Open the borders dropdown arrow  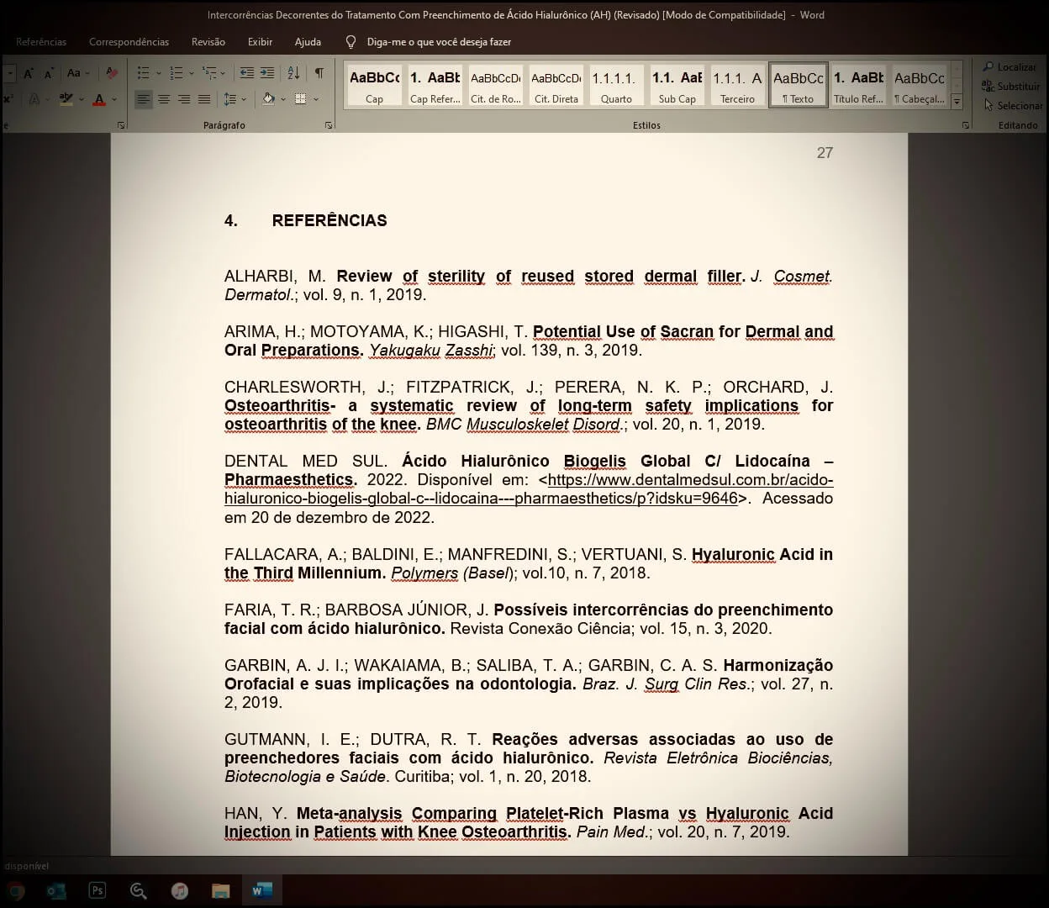pos(316,99)
